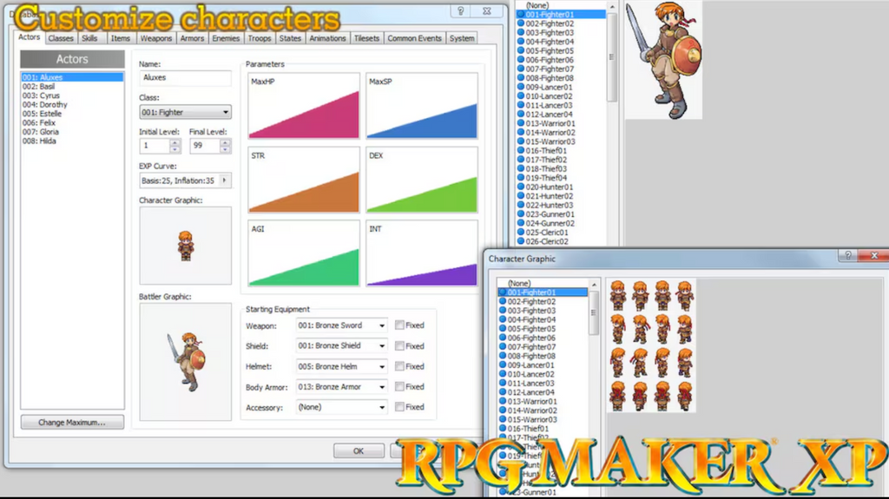Select 009-Lancer01 icon in battler list

521,87
